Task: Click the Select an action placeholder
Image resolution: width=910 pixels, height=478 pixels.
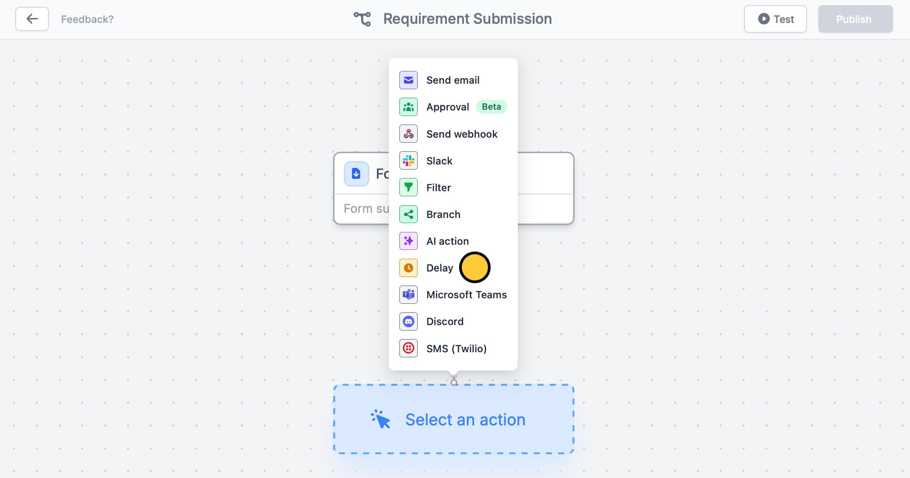Action: point(454,419)
